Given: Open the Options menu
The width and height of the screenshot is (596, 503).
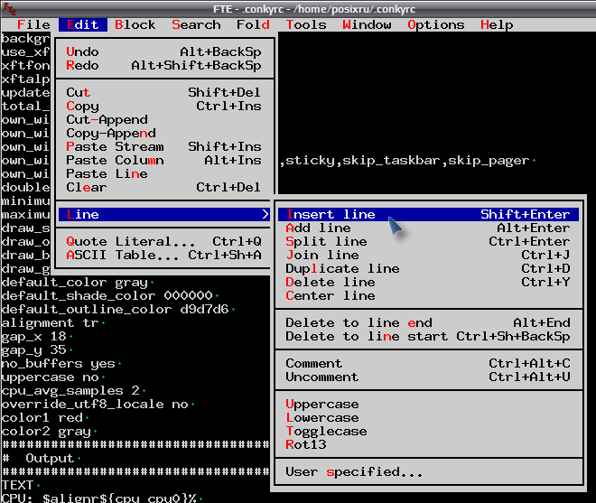Looking at the screenshot, I should pos(436,24).
